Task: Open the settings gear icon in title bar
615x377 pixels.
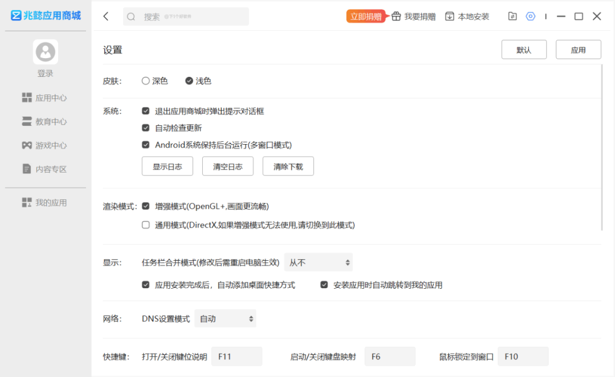Action: (530, 17)
